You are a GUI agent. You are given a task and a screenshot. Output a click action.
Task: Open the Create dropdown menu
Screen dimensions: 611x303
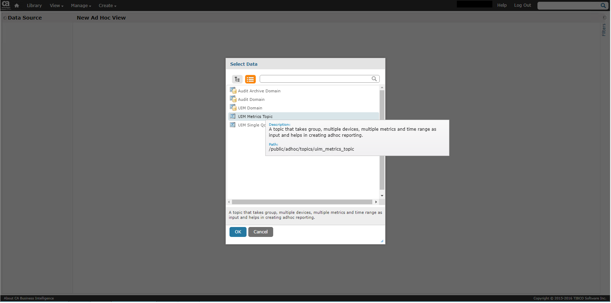[x=108, y=6]
